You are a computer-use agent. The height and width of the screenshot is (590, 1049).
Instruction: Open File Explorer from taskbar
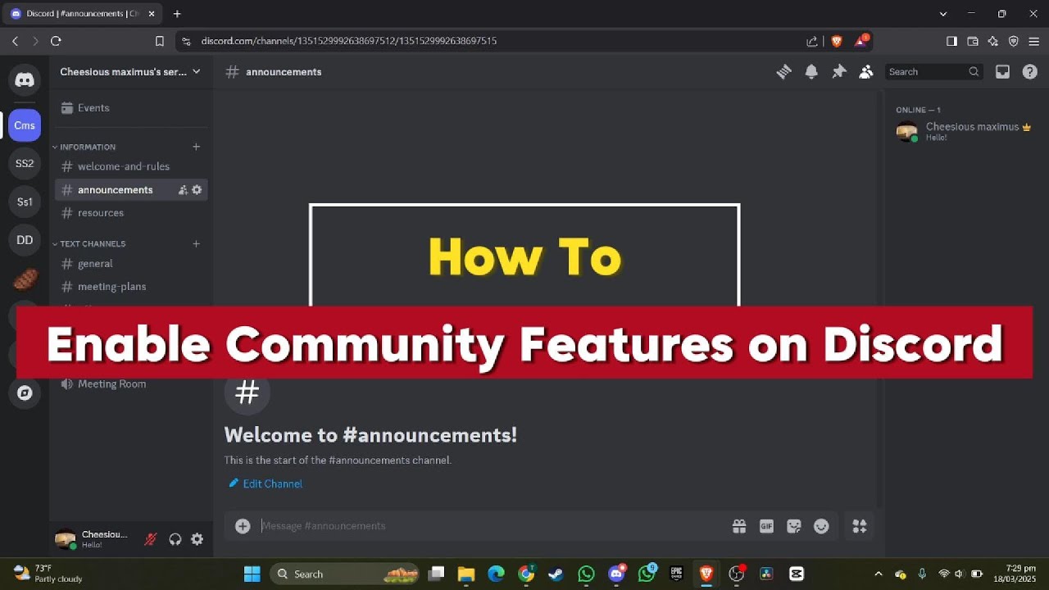tap(466, 574)
